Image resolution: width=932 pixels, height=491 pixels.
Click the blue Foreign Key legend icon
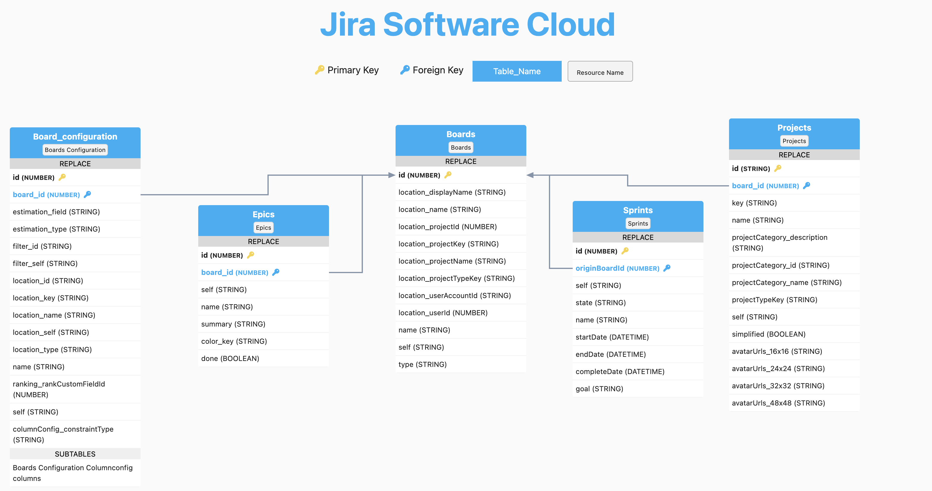click(404, 70)
